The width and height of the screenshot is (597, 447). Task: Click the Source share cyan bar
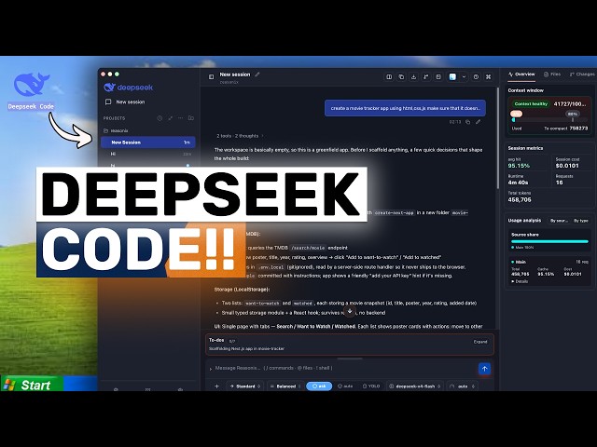pos(549,241)
